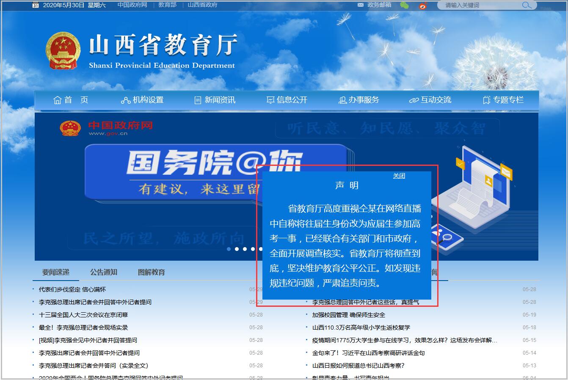Open news [视频]李克强会见中外记者并回答提问
Image resolution: width=568 pixels, height=380 pixels.
pos(88,340)
